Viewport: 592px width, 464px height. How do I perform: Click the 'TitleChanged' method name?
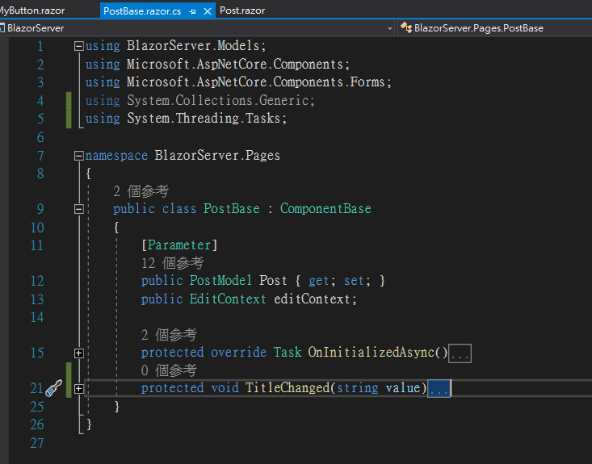[288, 388]
